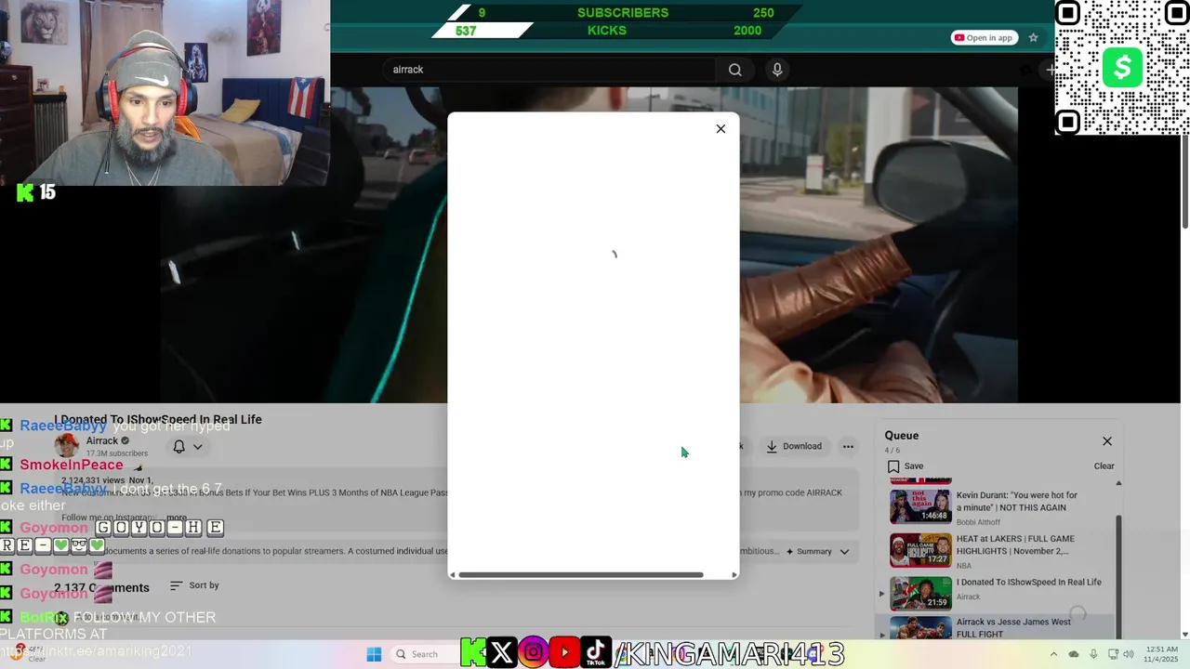Viewport: 1190px width, 669px height.
Task: Click the Open in app button
Action: pyautogui.click(x=985, y=37)
